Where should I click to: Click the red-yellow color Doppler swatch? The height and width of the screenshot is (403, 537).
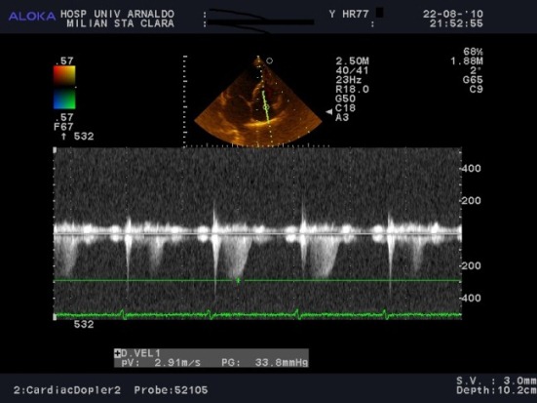[64, 75]
